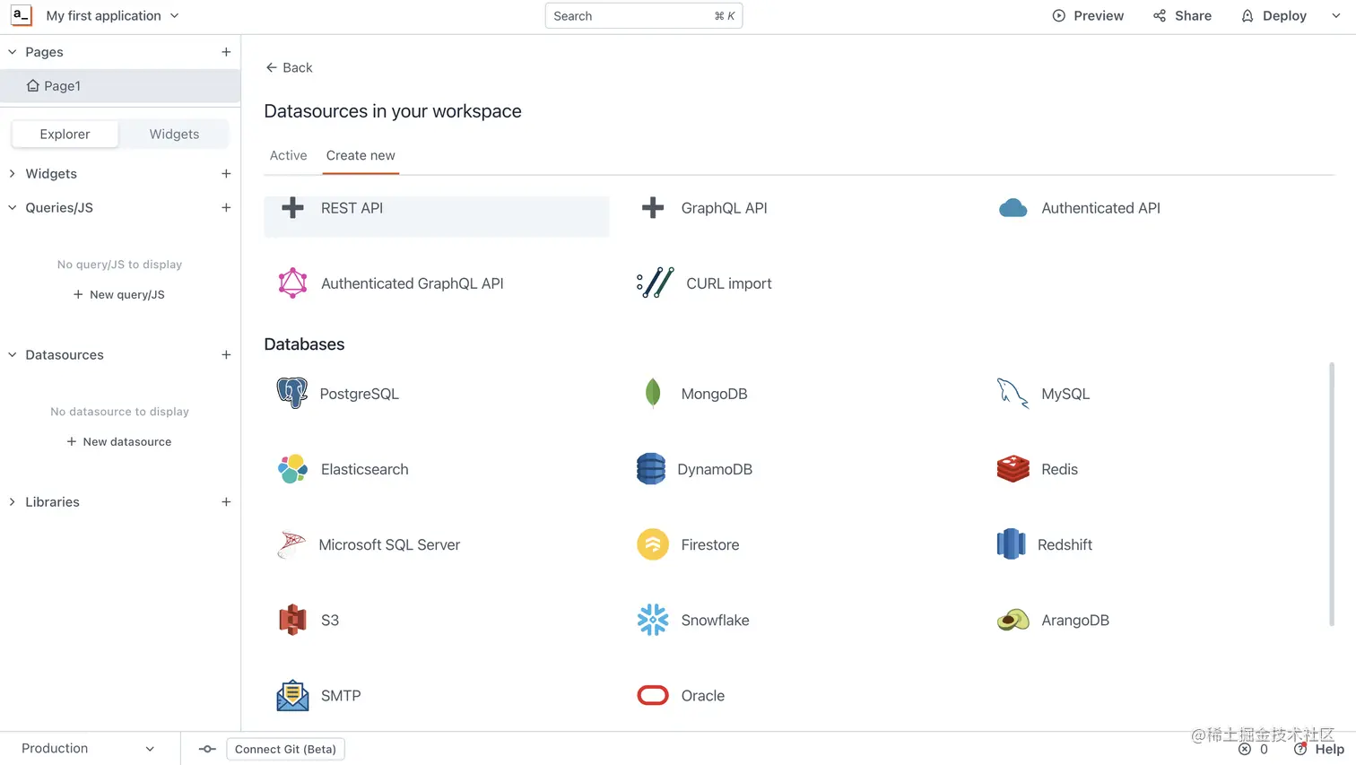Click the CURL import icon
The image size is (1356, 765).
(x=655, y=283)
